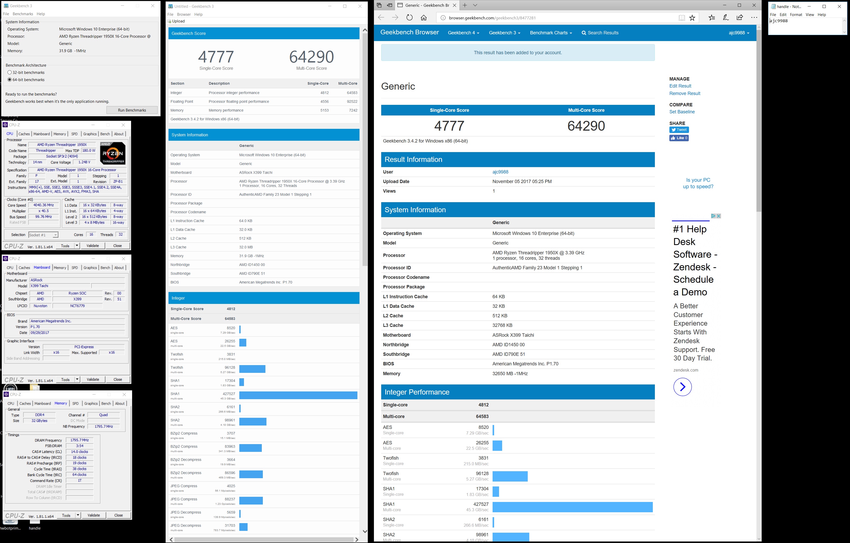Open the Geekbench 4 dropdown menu

pos(463,33)
